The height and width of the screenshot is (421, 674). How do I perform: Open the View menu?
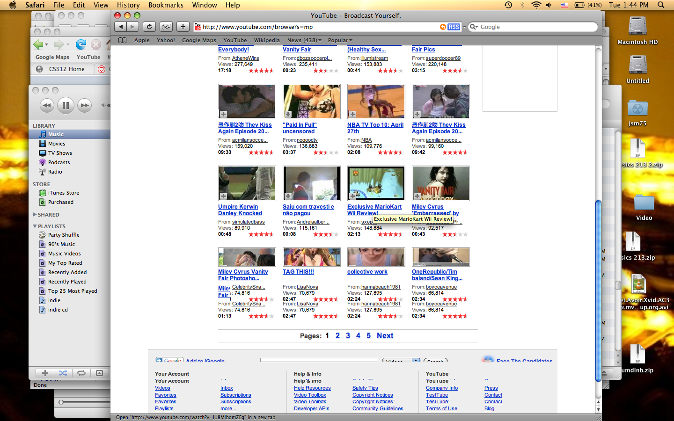[101, 5]
